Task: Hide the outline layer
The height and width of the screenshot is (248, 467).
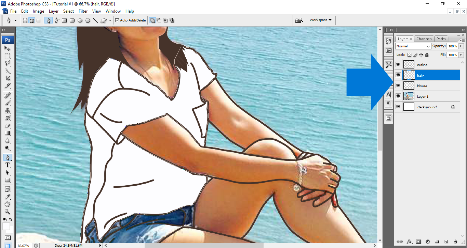Action: tap(398, 64)
